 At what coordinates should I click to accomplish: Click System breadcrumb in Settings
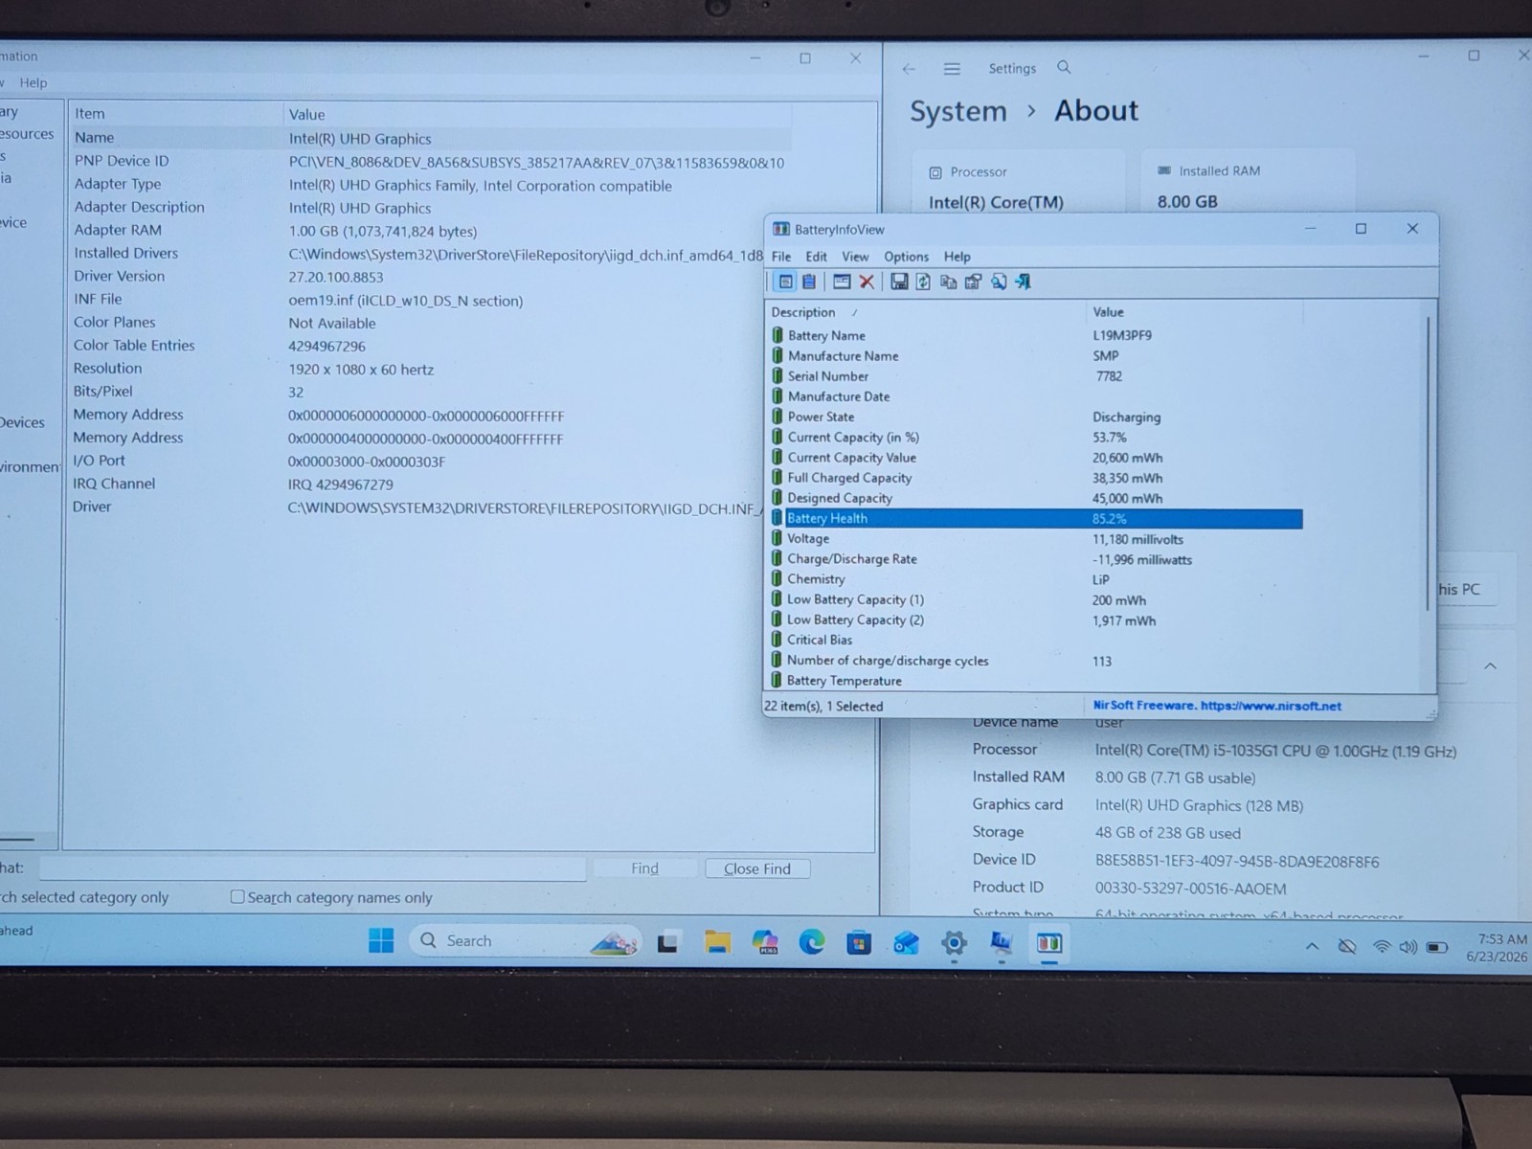(957, 111)
